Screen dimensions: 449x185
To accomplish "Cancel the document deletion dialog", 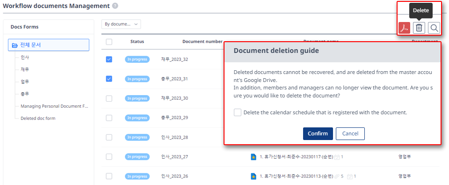I will pos(350,133).
